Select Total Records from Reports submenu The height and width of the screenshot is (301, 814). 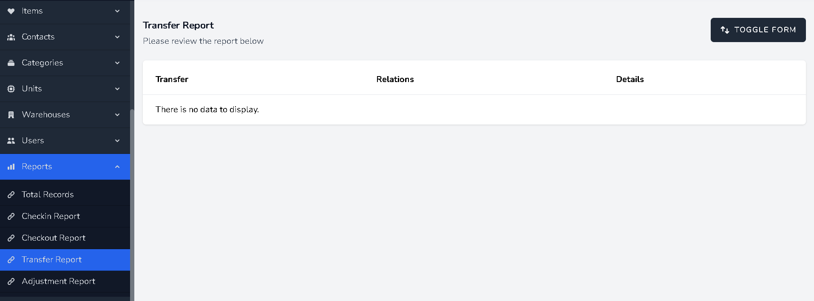tap(48, 194)
